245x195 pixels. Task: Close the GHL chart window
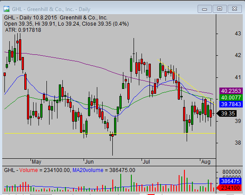(x=235, y=9)
